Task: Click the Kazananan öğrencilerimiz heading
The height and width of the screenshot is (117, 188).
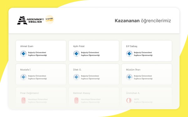Action: [x=143, y=21]
